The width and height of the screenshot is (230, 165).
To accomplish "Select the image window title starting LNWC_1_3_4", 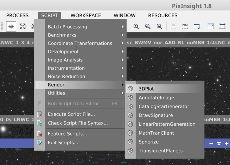I will (x=17, y=43).
